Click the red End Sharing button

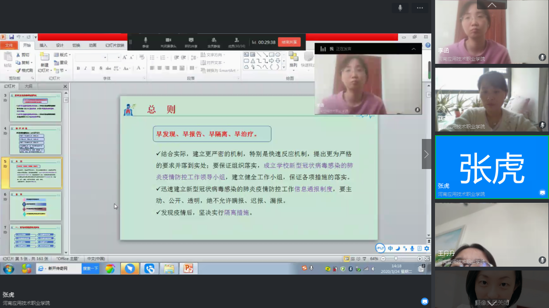[289, 42]
